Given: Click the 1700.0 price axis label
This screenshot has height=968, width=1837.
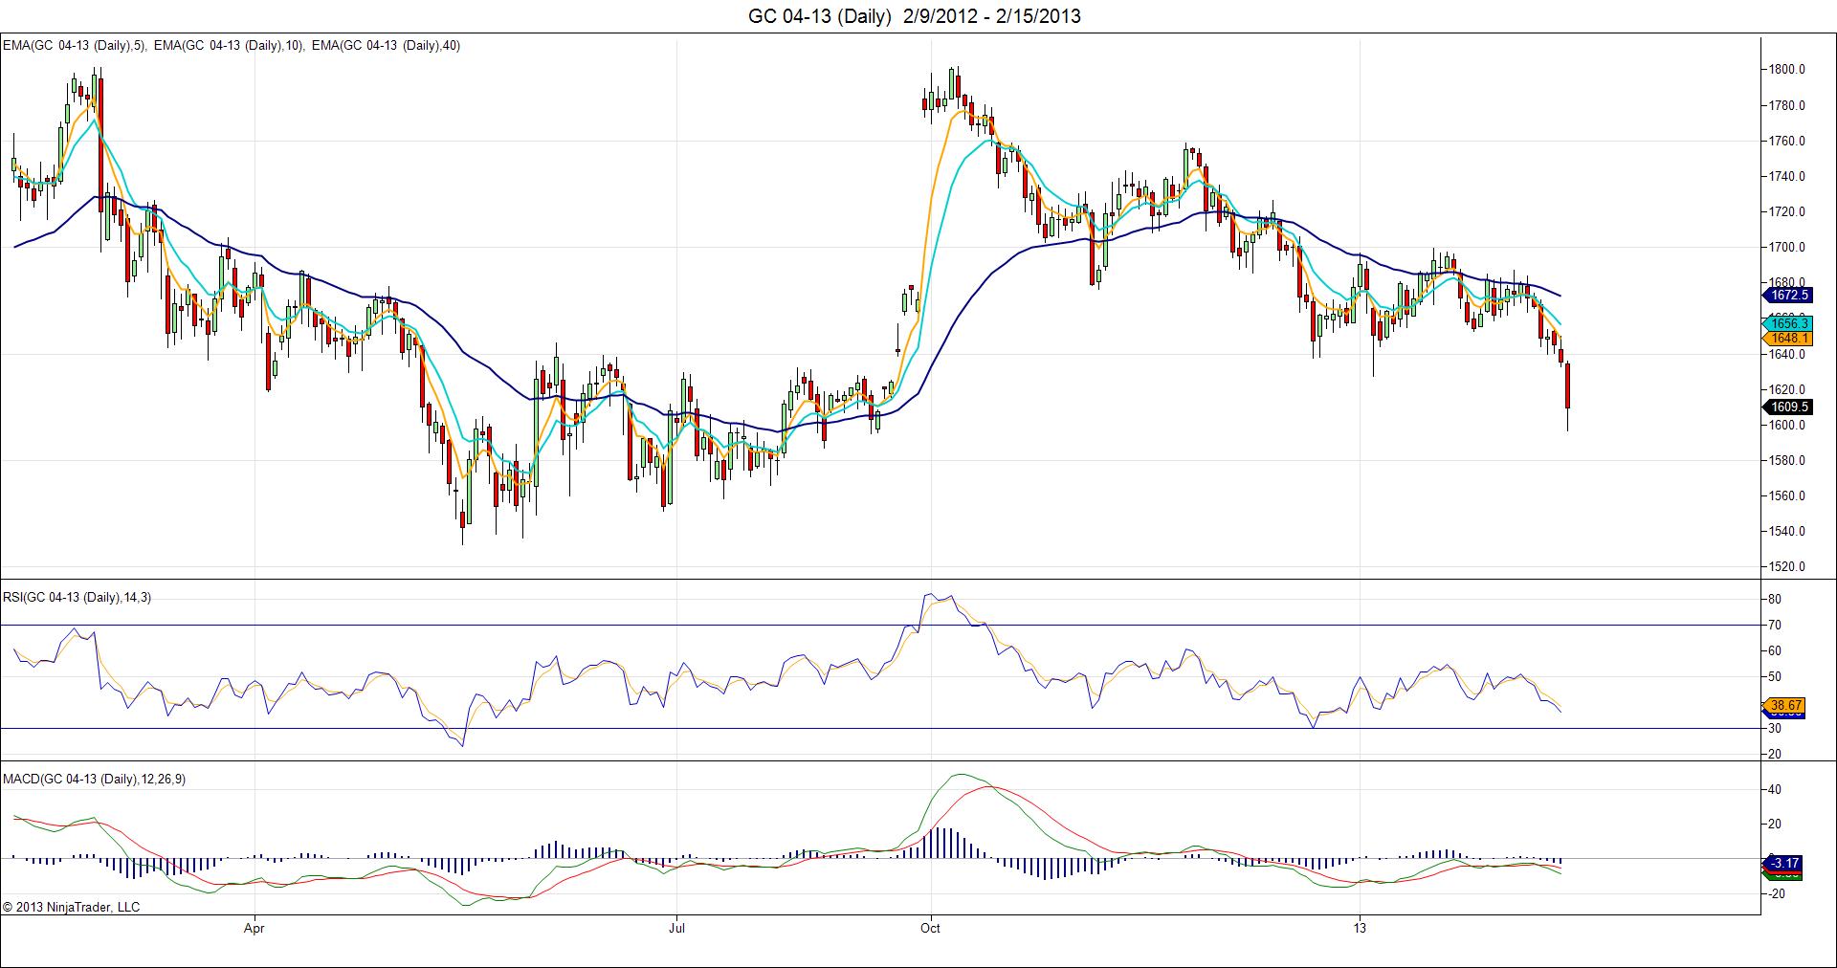Looking at the screenshot, I should 1787,247.
